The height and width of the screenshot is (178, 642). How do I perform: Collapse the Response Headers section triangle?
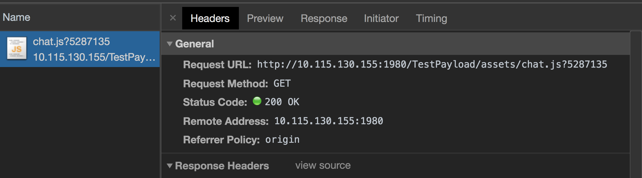170,166
